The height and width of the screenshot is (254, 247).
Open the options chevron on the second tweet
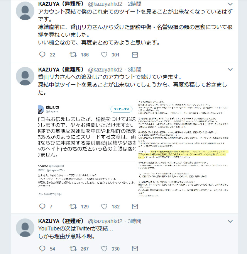pos(230,70)
